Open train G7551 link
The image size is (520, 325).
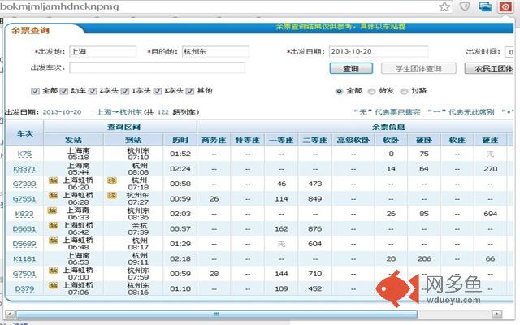click(x=24, y=199)
